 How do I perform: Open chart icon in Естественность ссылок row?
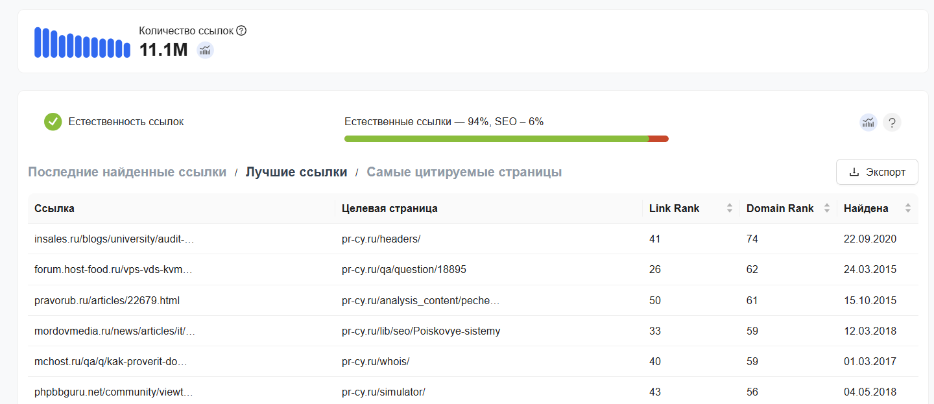(868, 122)
